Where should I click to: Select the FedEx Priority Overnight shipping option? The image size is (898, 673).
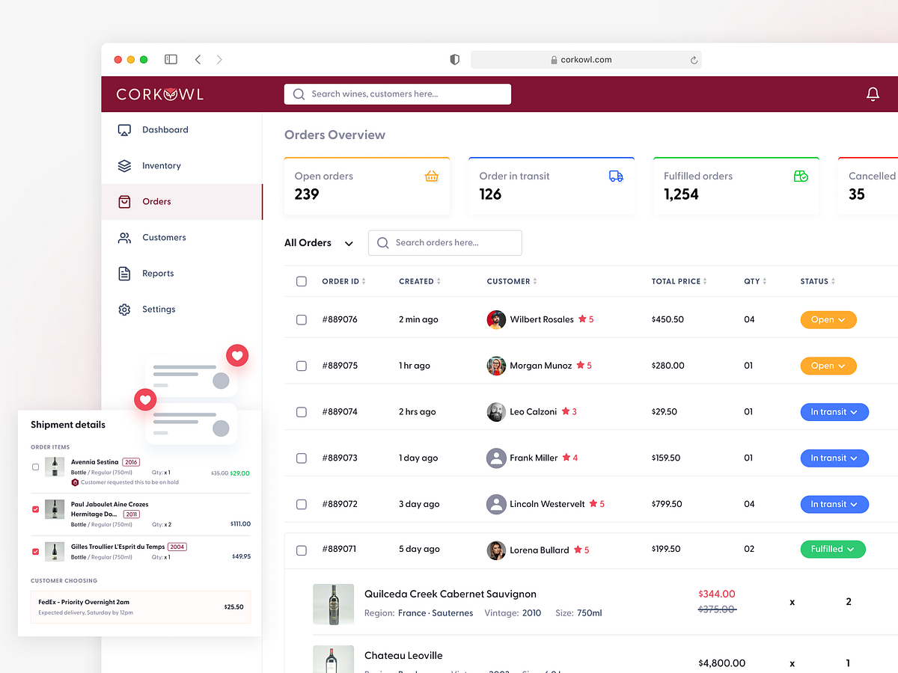pos(141,606)
